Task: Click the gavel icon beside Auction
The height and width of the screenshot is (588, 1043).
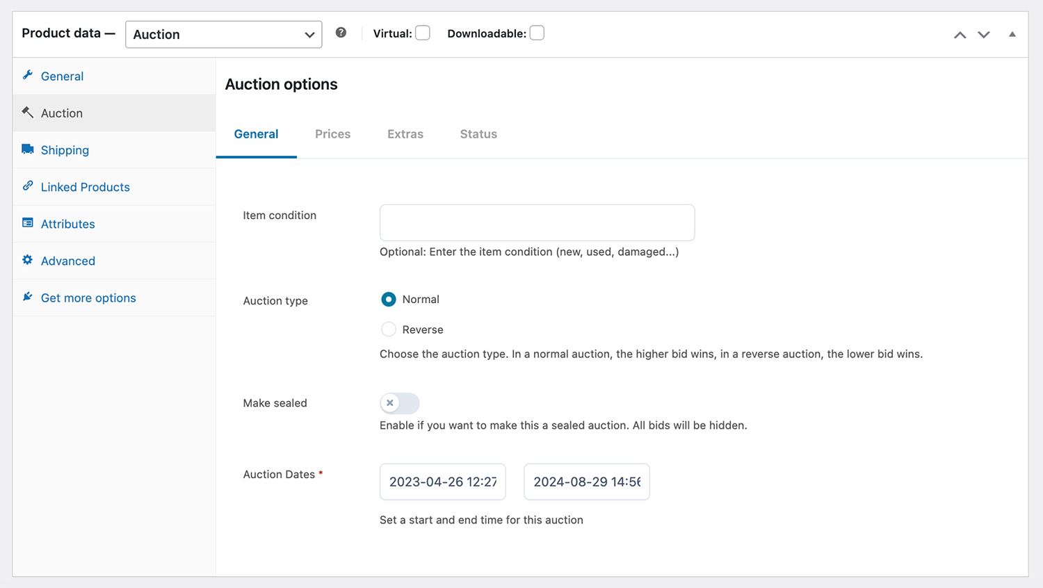Action: [28, 112]
